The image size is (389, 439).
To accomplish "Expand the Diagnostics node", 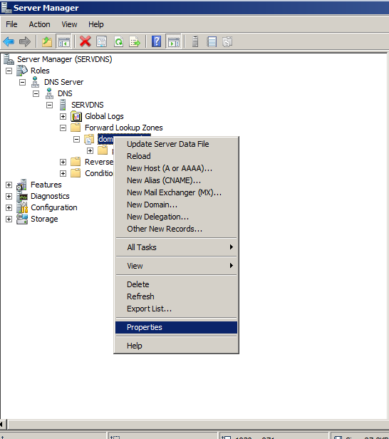I will click(x=9, y=196).
